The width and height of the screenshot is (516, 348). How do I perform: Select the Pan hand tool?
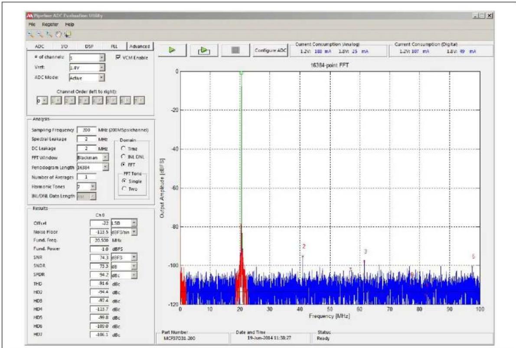(x=59, y=34)
